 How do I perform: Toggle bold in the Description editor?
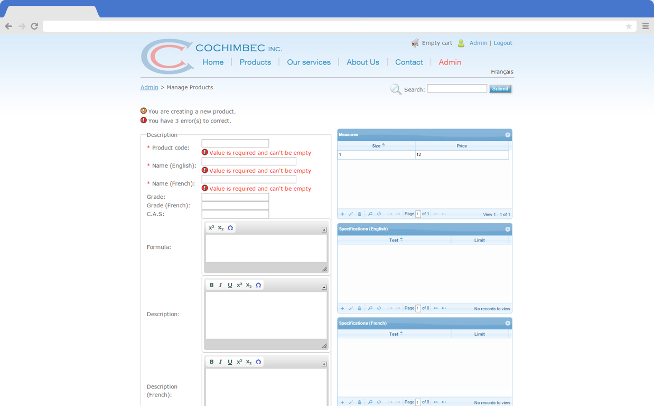211,284
